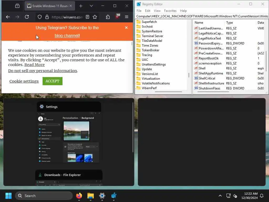Accept cookies with the ACCEPT button
The height and width of the screenshot is (202, 269).
tap(53, 81)
